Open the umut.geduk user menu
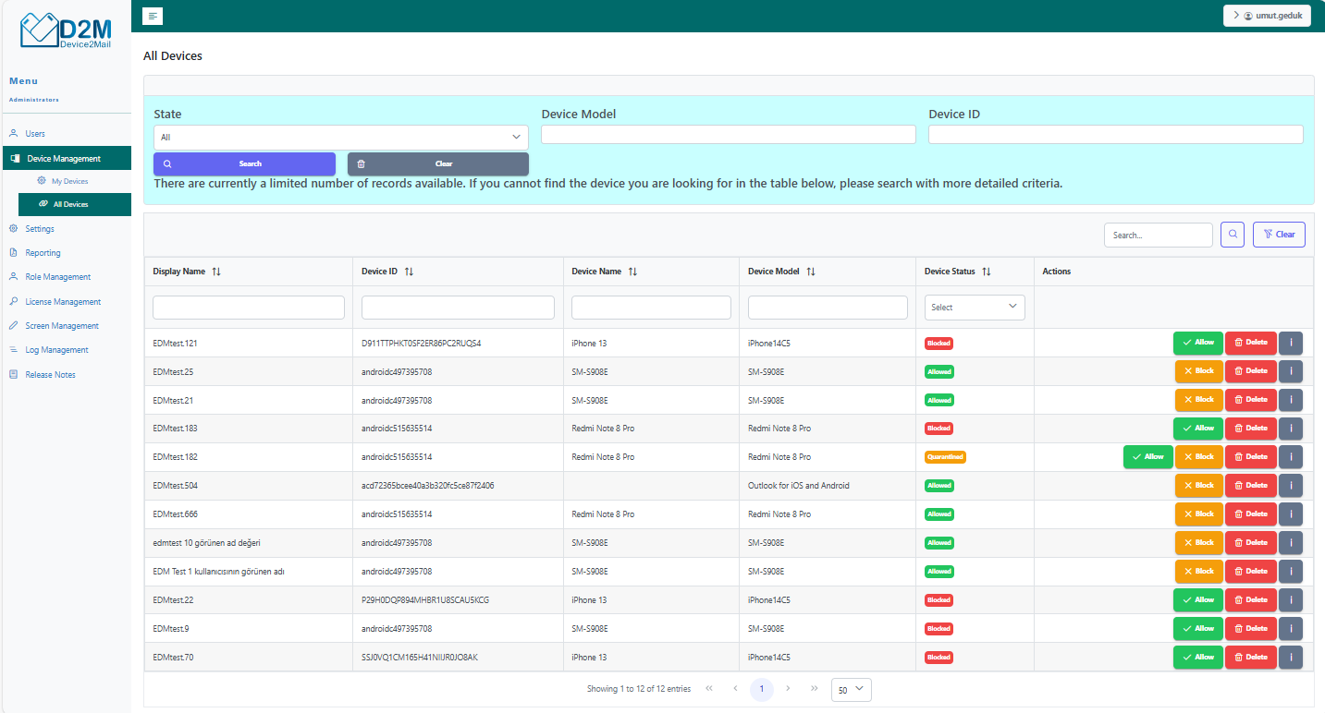Screen dimensions: 1325x713 pyautogui.click(x=1266, y=16)
